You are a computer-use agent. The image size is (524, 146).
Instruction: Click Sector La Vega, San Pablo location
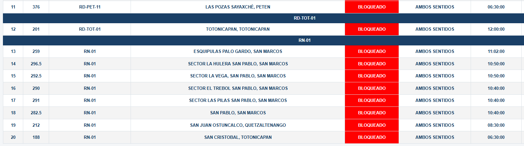pos(238,76)
